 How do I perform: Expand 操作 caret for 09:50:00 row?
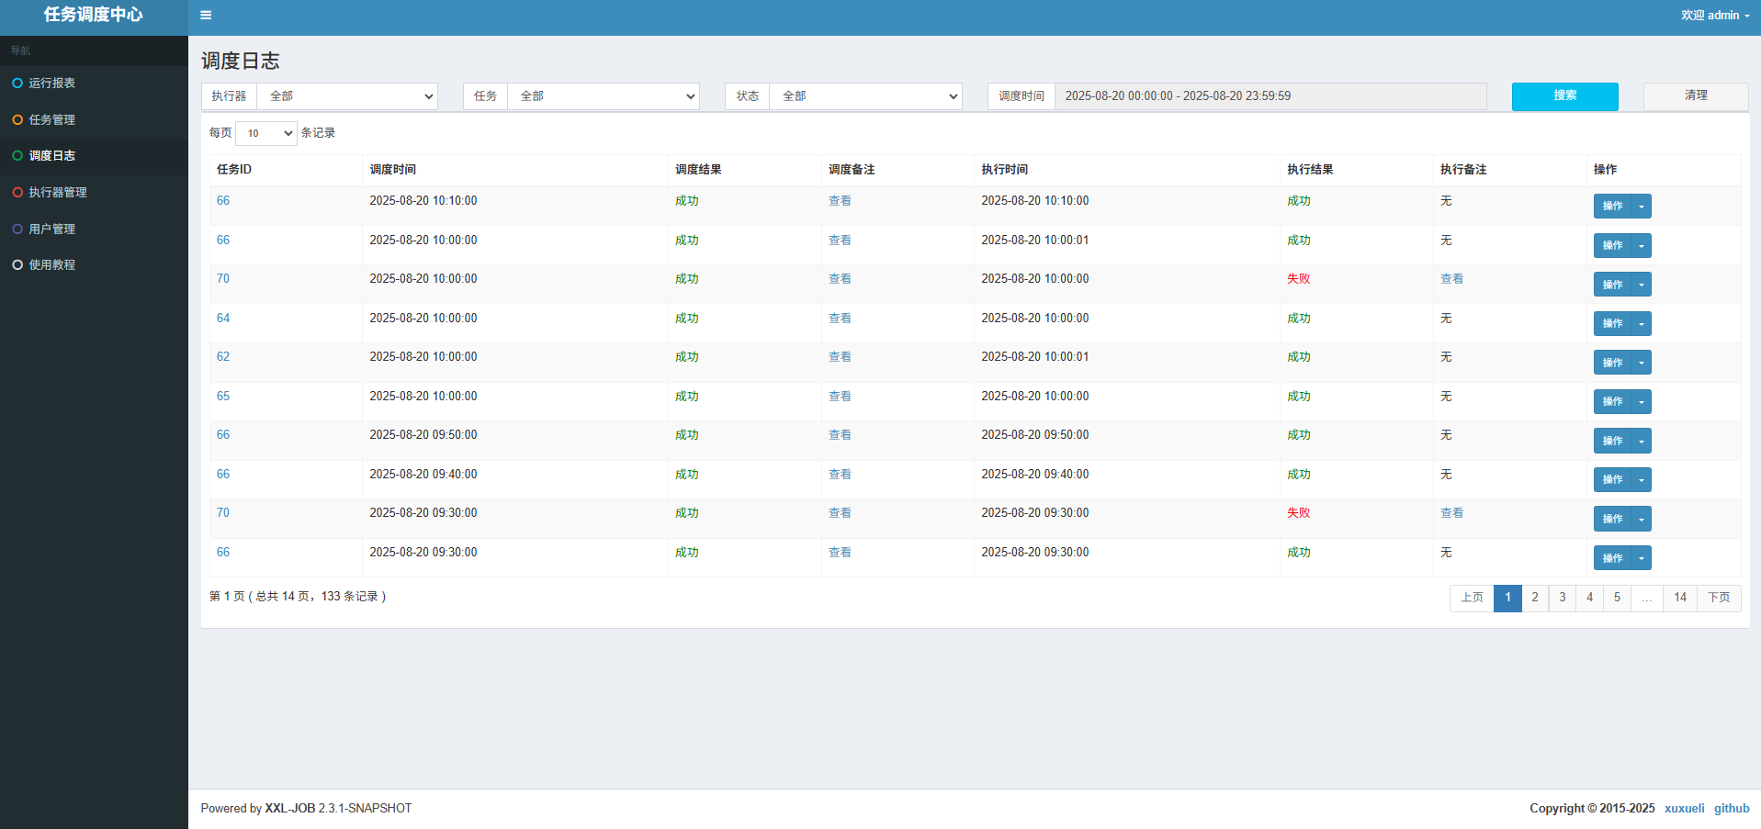coord(1642,441)
